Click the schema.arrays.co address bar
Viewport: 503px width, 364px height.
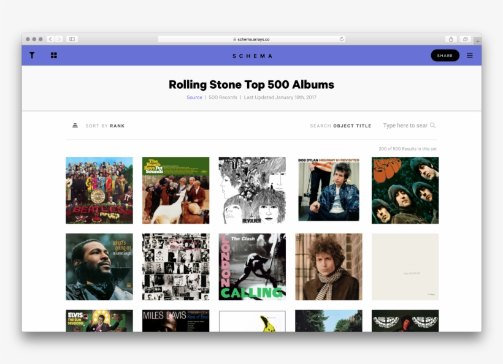pos(251,39)
